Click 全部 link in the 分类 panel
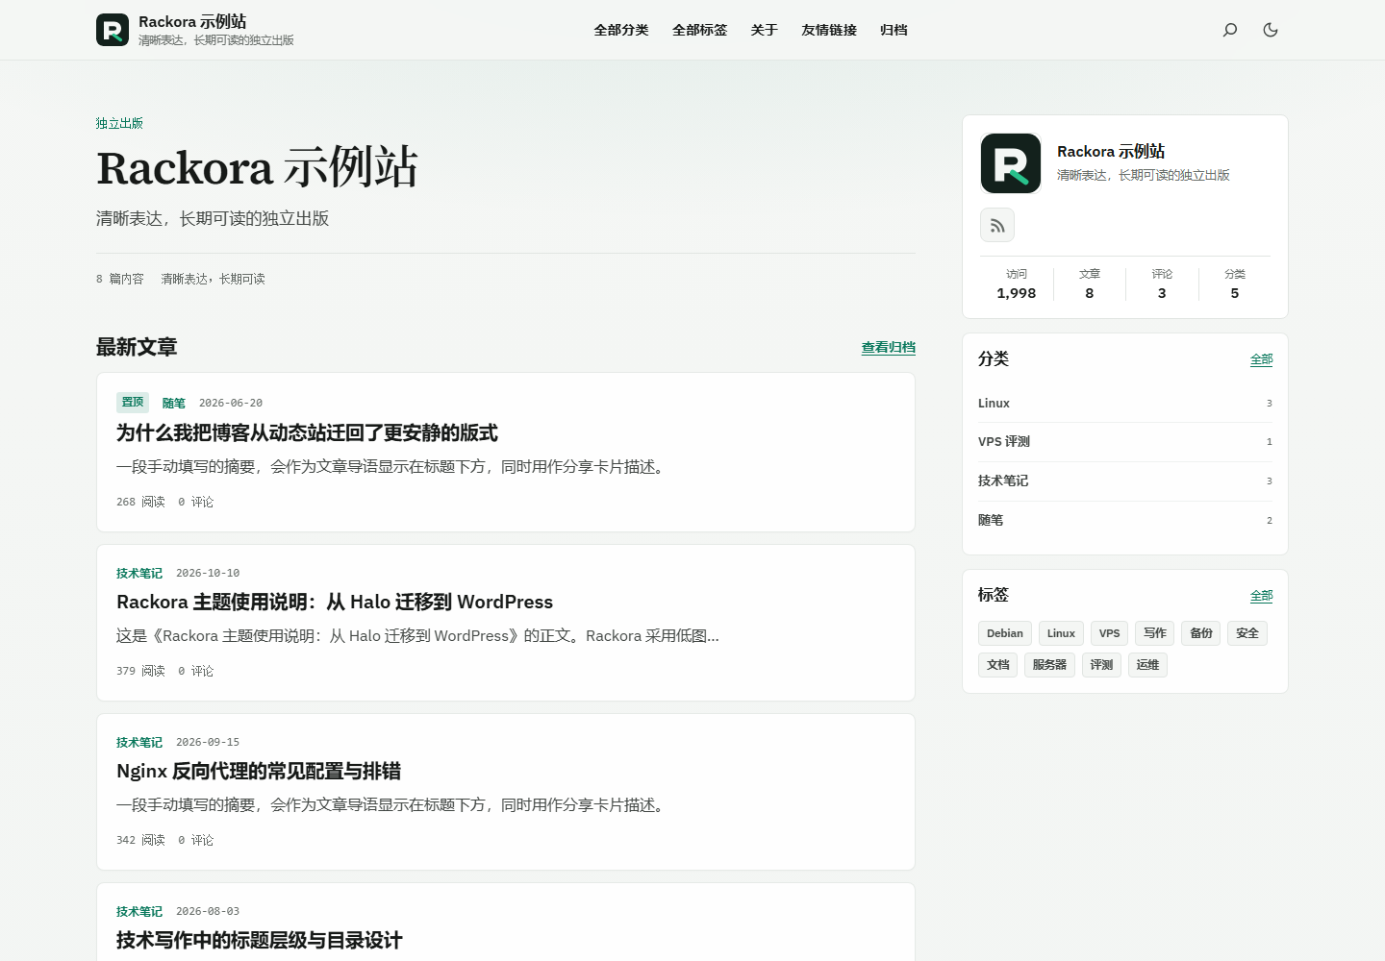This screenshot has height=961, width=1385. [1261, 359]
